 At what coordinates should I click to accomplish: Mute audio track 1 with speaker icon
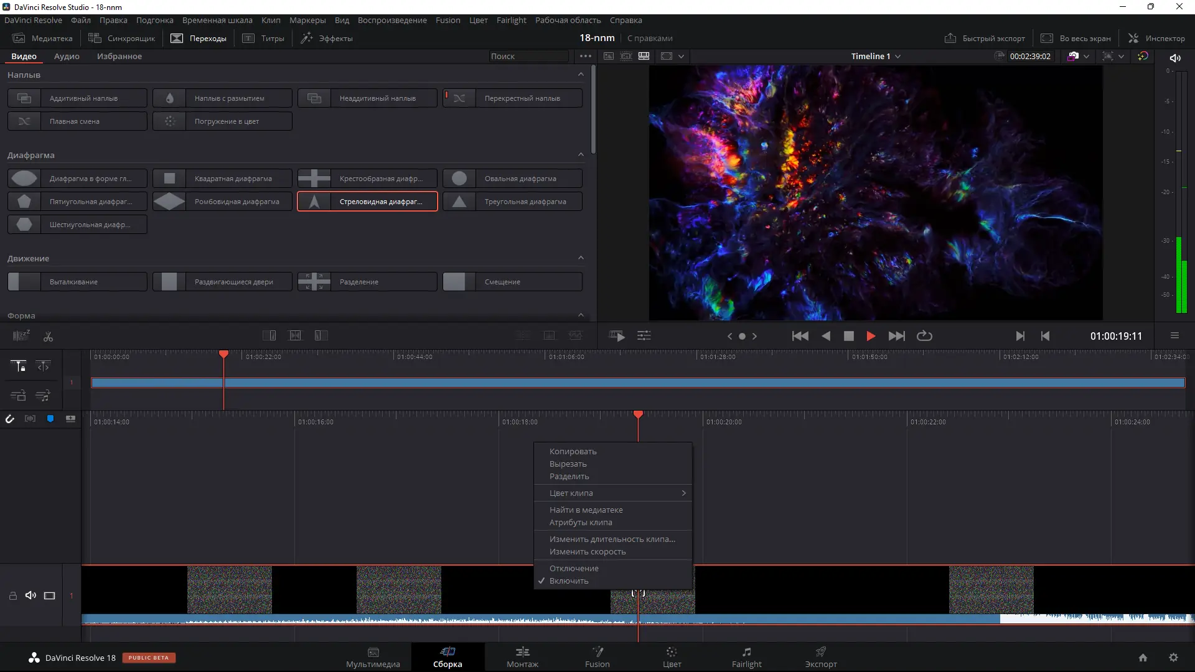(30, 595)
